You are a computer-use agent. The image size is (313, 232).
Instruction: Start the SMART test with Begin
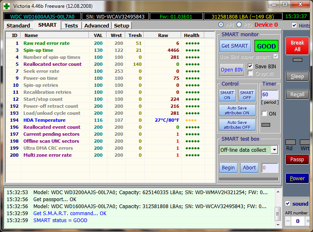click(x=228, y=168)
